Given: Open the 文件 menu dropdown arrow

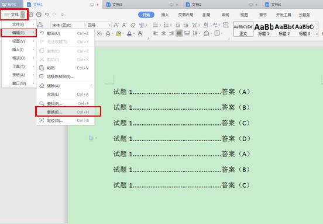Looking at the screenshot, I should coord(23,15).
